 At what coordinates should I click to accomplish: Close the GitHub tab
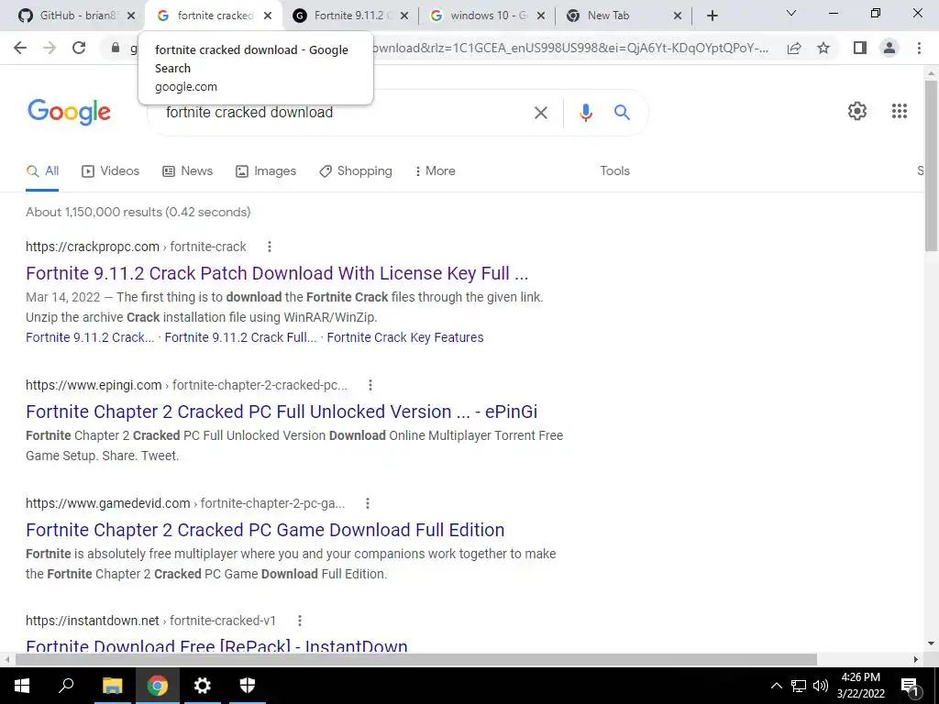coord(131,16)
